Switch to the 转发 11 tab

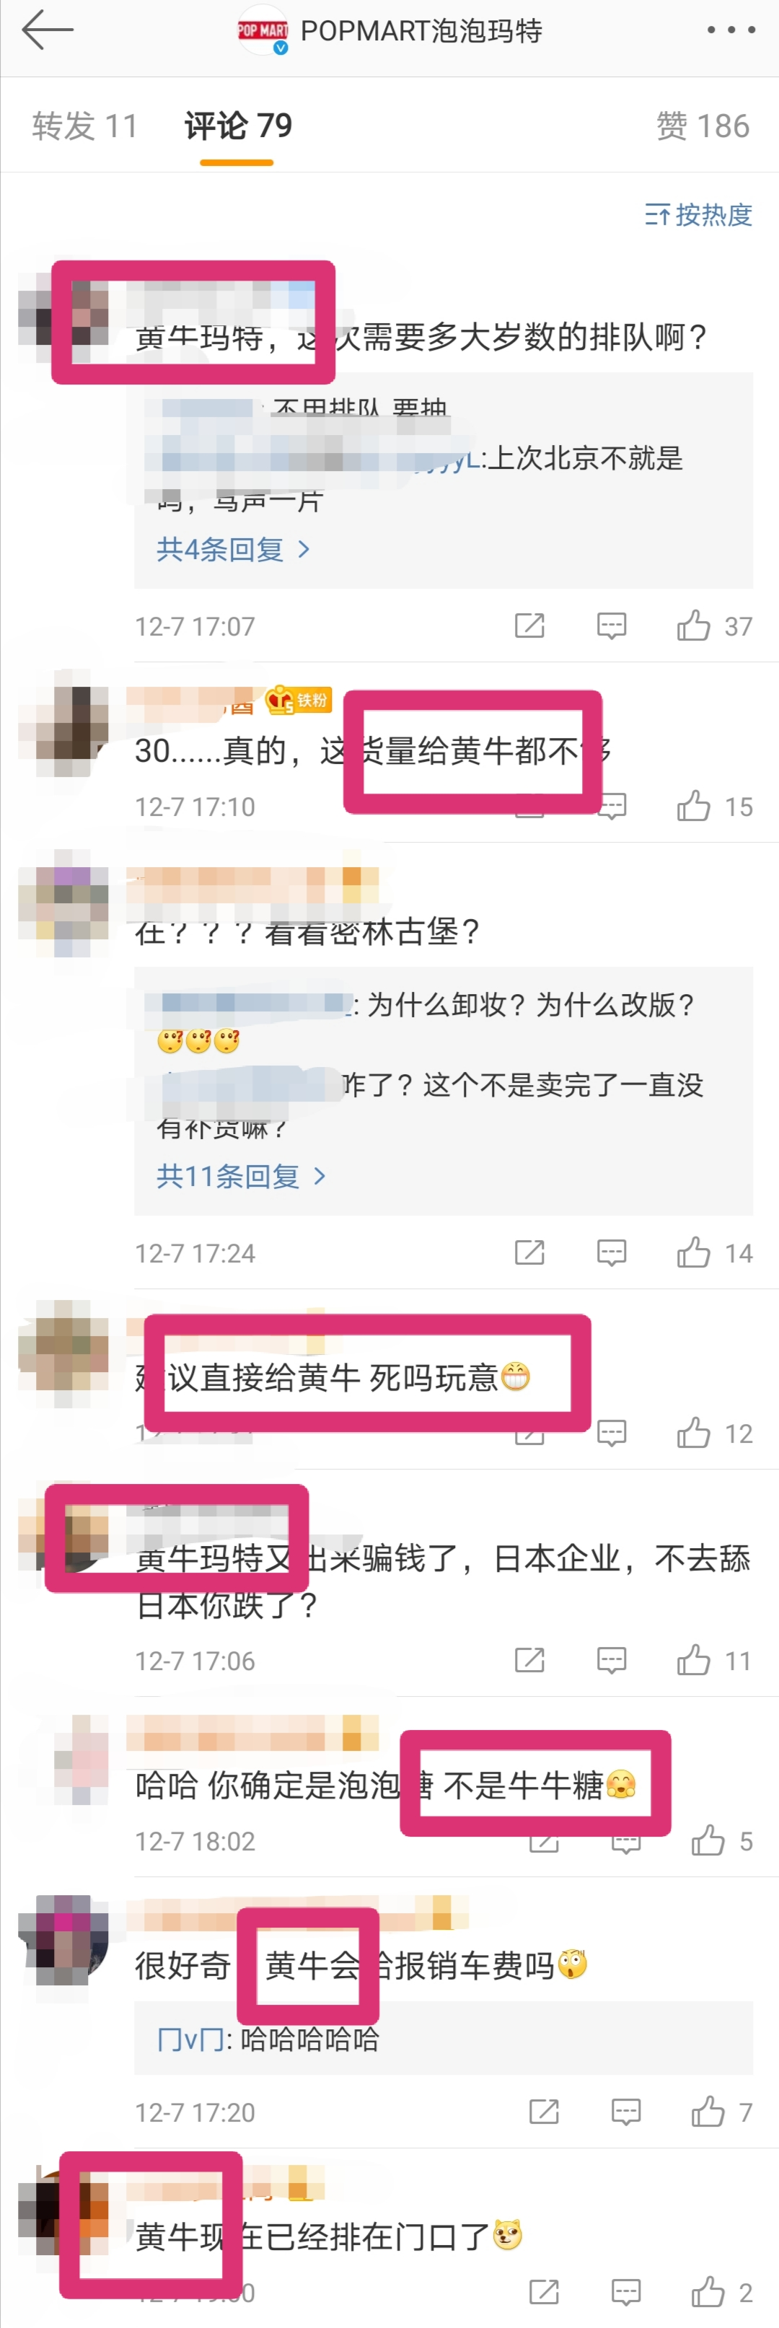tap(85, 126)
